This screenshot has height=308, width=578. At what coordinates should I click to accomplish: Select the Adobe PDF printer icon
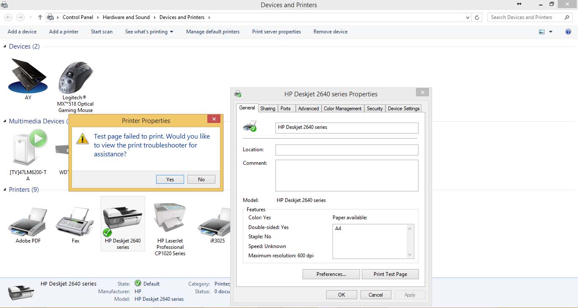pos(28,222)
